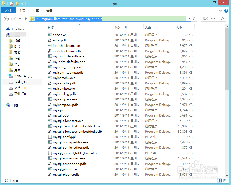Select innochecksum.pdb file icon
The image size is (231, 185).
pos(50,51)
